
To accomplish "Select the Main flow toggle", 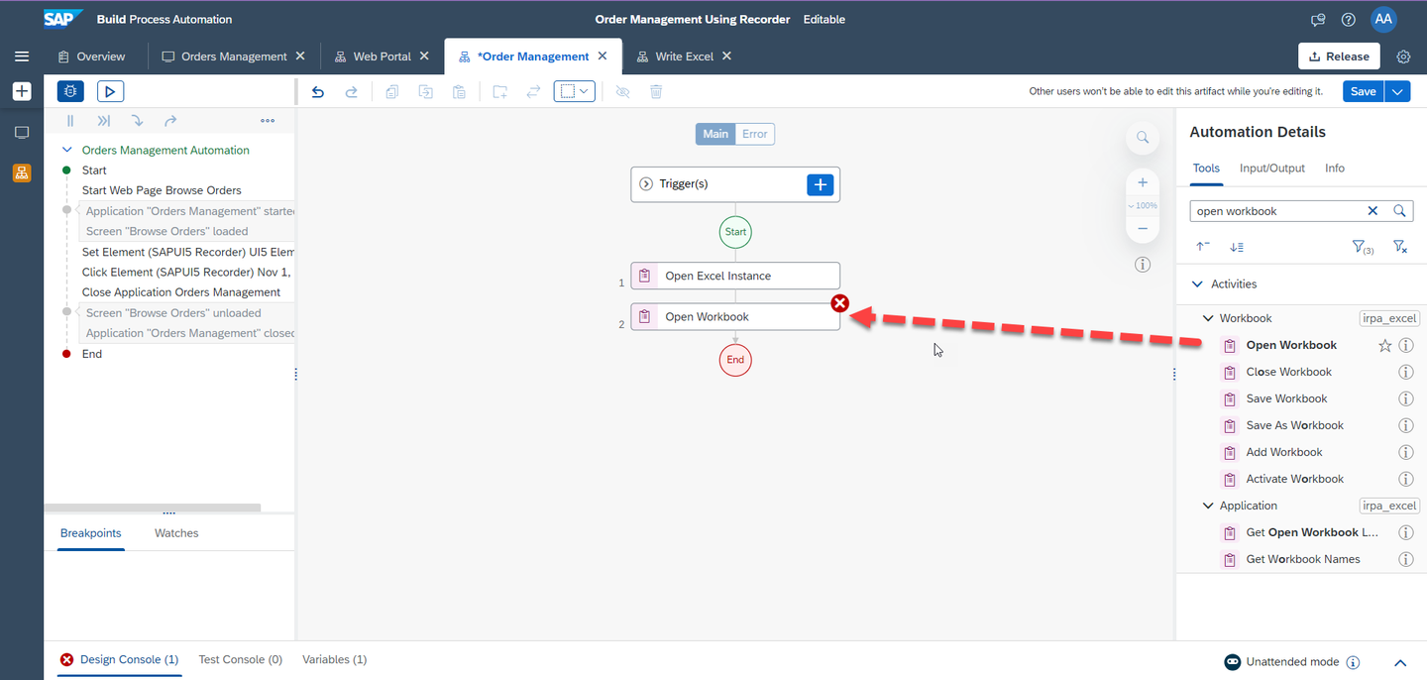I will pos(715,134).
